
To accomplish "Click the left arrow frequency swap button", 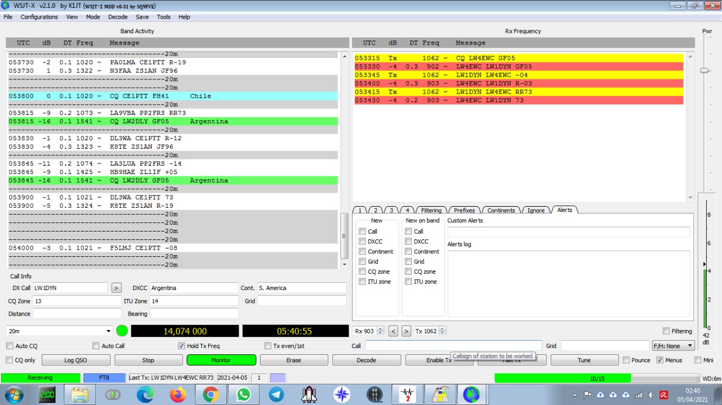I will point(393,331).
